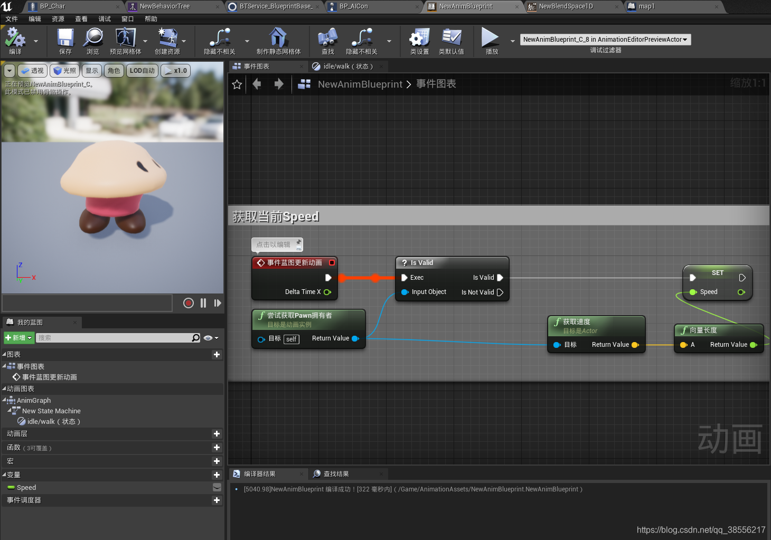Click the Find (查找) binoculars icon
Image resolution: width=771 pixels, height=540 pixels.
(x=327, y=37)
